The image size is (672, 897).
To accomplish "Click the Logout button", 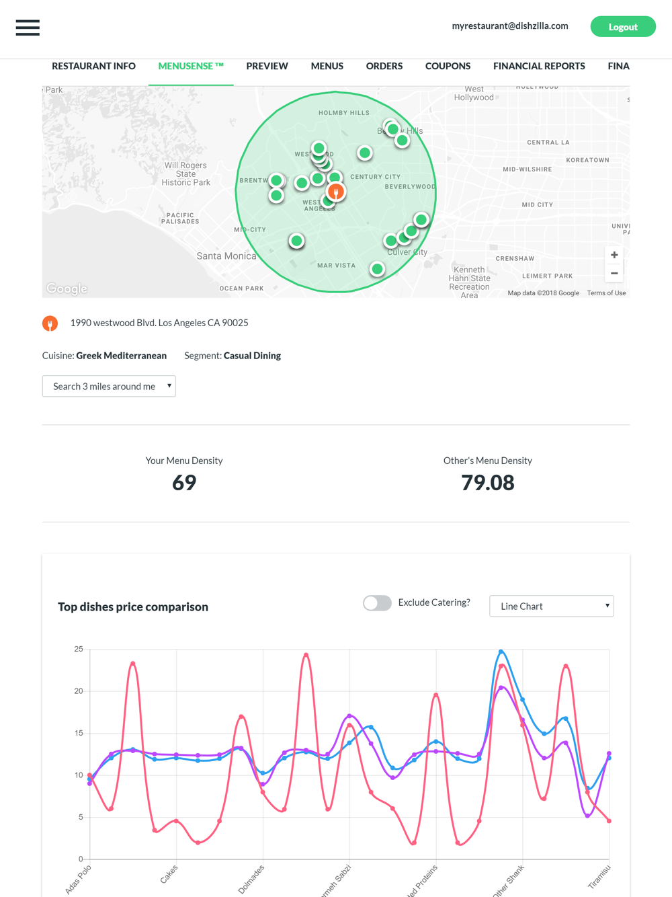I will (x=623, y=27).
